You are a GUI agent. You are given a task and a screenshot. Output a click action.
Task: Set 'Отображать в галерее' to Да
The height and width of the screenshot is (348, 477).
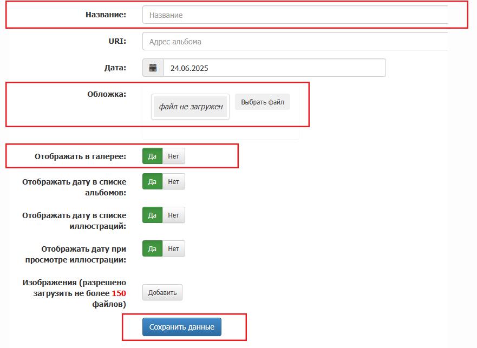tap(152, 156)
